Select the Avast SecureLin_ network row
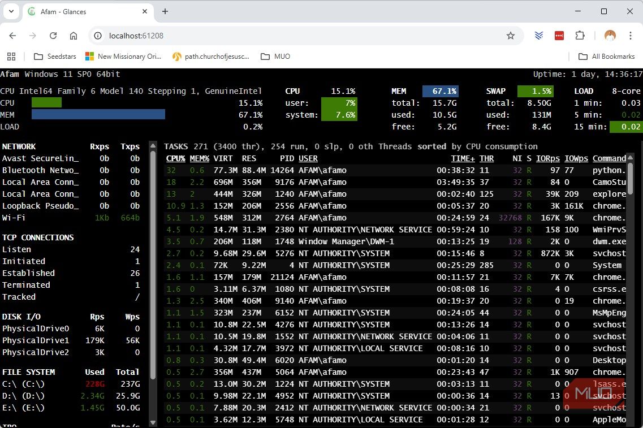643x428 pixels. 71,158
